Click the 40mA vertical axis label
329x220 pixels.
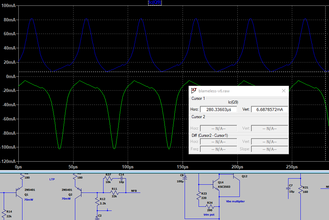[x=10, y=48]
